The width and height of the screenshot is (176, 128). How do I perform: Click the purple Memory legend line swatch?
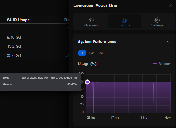tap(155, 64)
